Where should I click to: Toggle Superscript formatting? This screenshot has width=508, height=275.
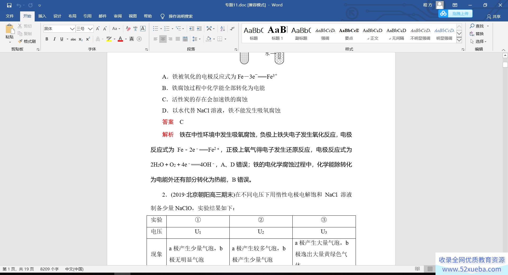88,39
